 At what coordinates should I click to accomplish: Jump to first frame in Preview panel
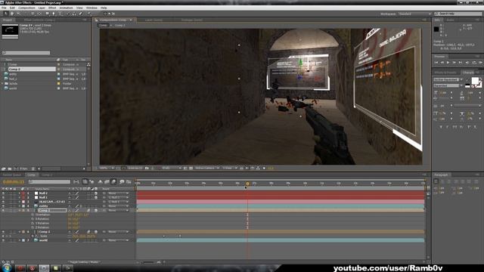436,62
